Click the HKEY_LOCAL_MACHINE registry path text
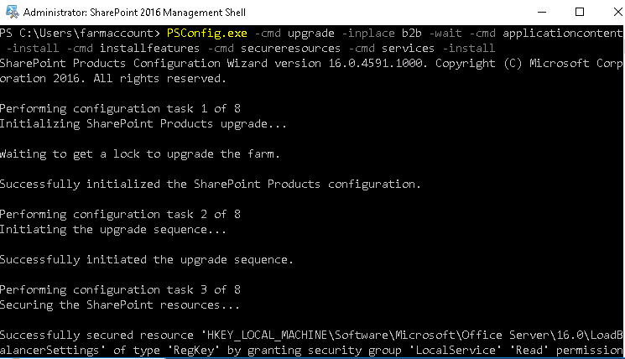 point(414,335)
